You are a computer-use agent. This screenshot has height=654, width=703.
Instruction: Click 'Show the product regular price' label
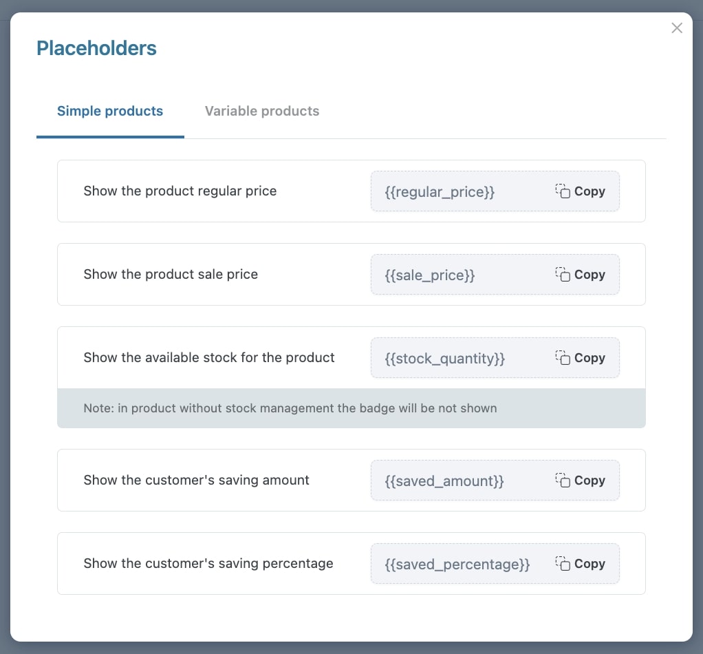tap(180, 191)
